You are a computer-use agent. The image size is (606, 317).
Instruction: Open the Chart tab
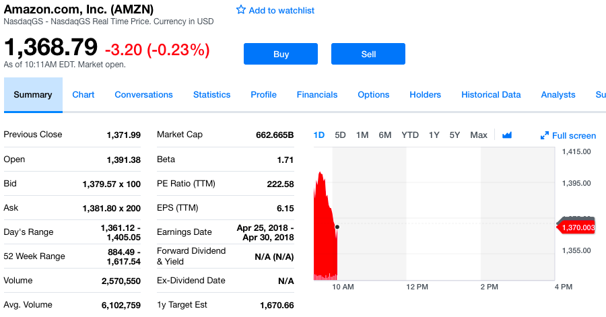point(83,95)
